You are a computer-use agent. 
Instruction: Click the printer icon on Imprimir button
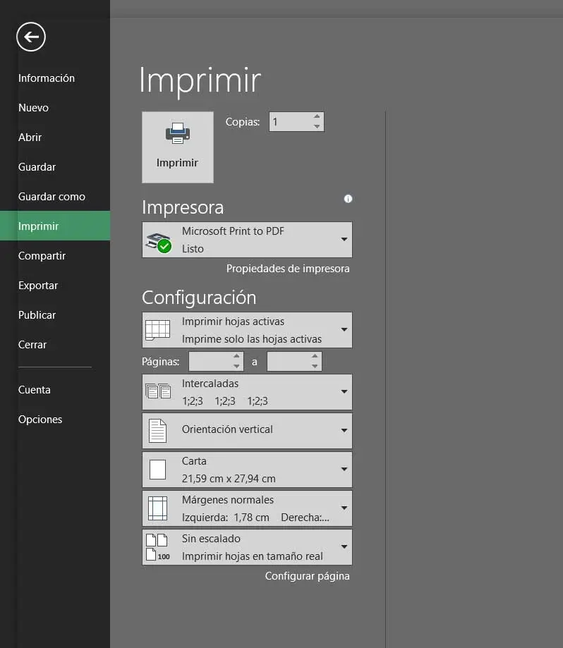click(x=177, y=133)
